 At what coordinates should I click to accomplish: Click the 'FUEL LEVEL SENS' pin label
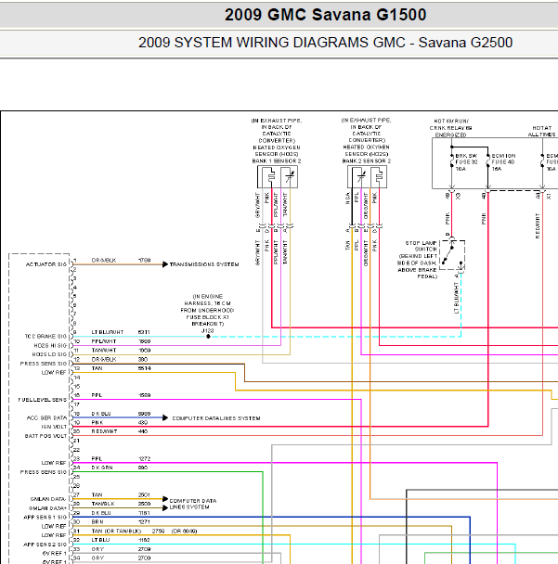43,400
